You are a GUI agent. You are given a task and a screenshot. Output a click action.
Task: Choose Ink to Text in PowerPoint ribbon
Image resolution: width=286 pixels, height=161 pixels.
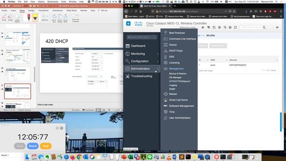coord(54,18)
